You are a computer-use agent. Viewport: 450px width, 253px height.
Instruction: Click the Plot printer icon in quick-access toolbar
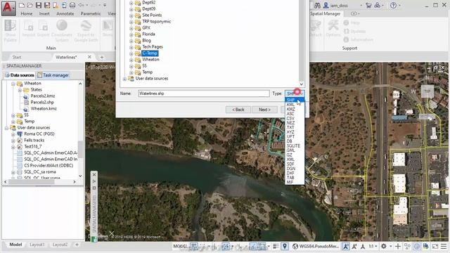pos(72,5)
